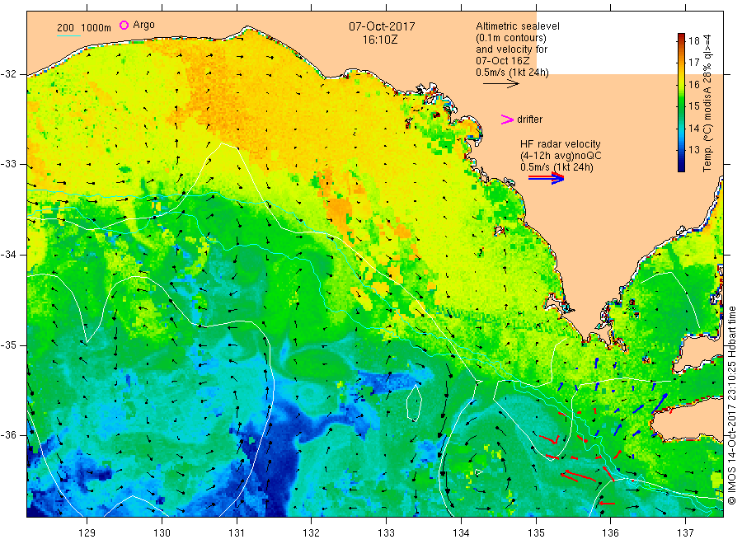Image resolution: width=742 pixels, height=544 pixels.
Task: Click the 137 longitude axis label
Action: [685, 533]
